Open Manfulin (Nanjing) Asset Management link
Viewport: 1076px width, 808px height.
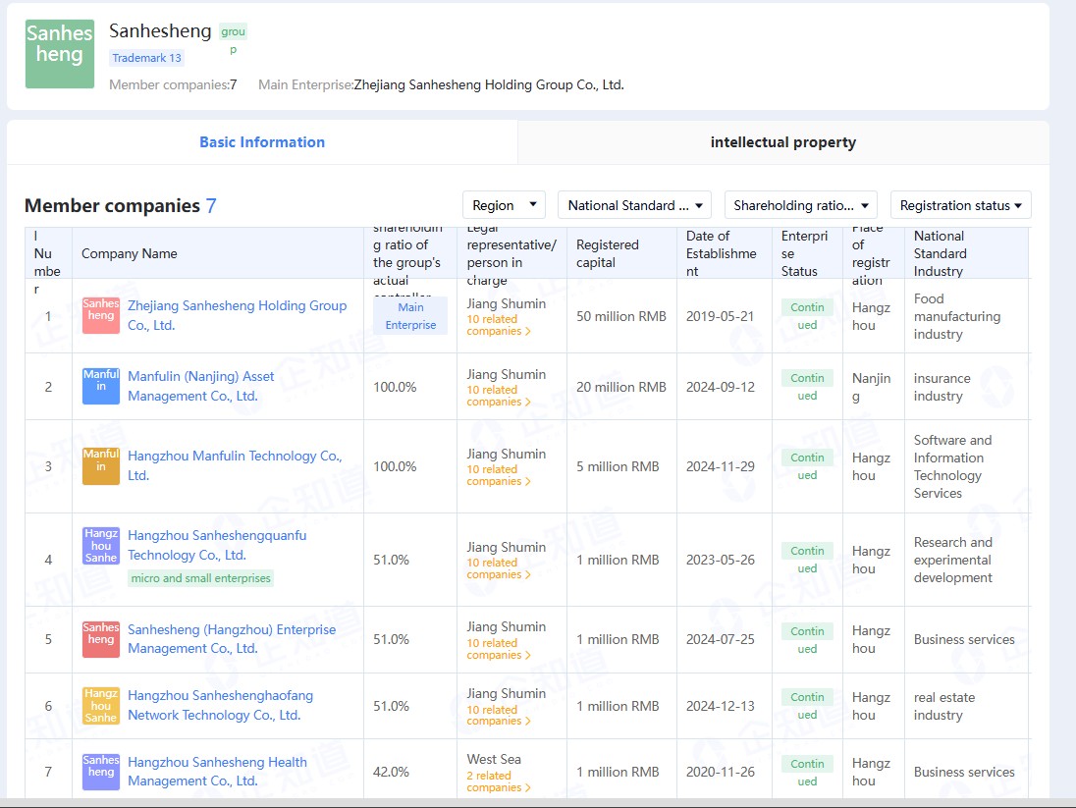click(201, 386)
